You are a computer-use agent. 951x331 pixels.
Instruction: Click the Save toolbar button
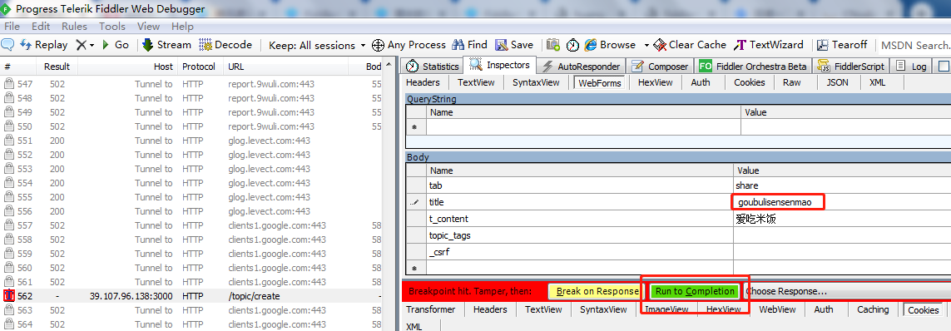pos(514,45)
